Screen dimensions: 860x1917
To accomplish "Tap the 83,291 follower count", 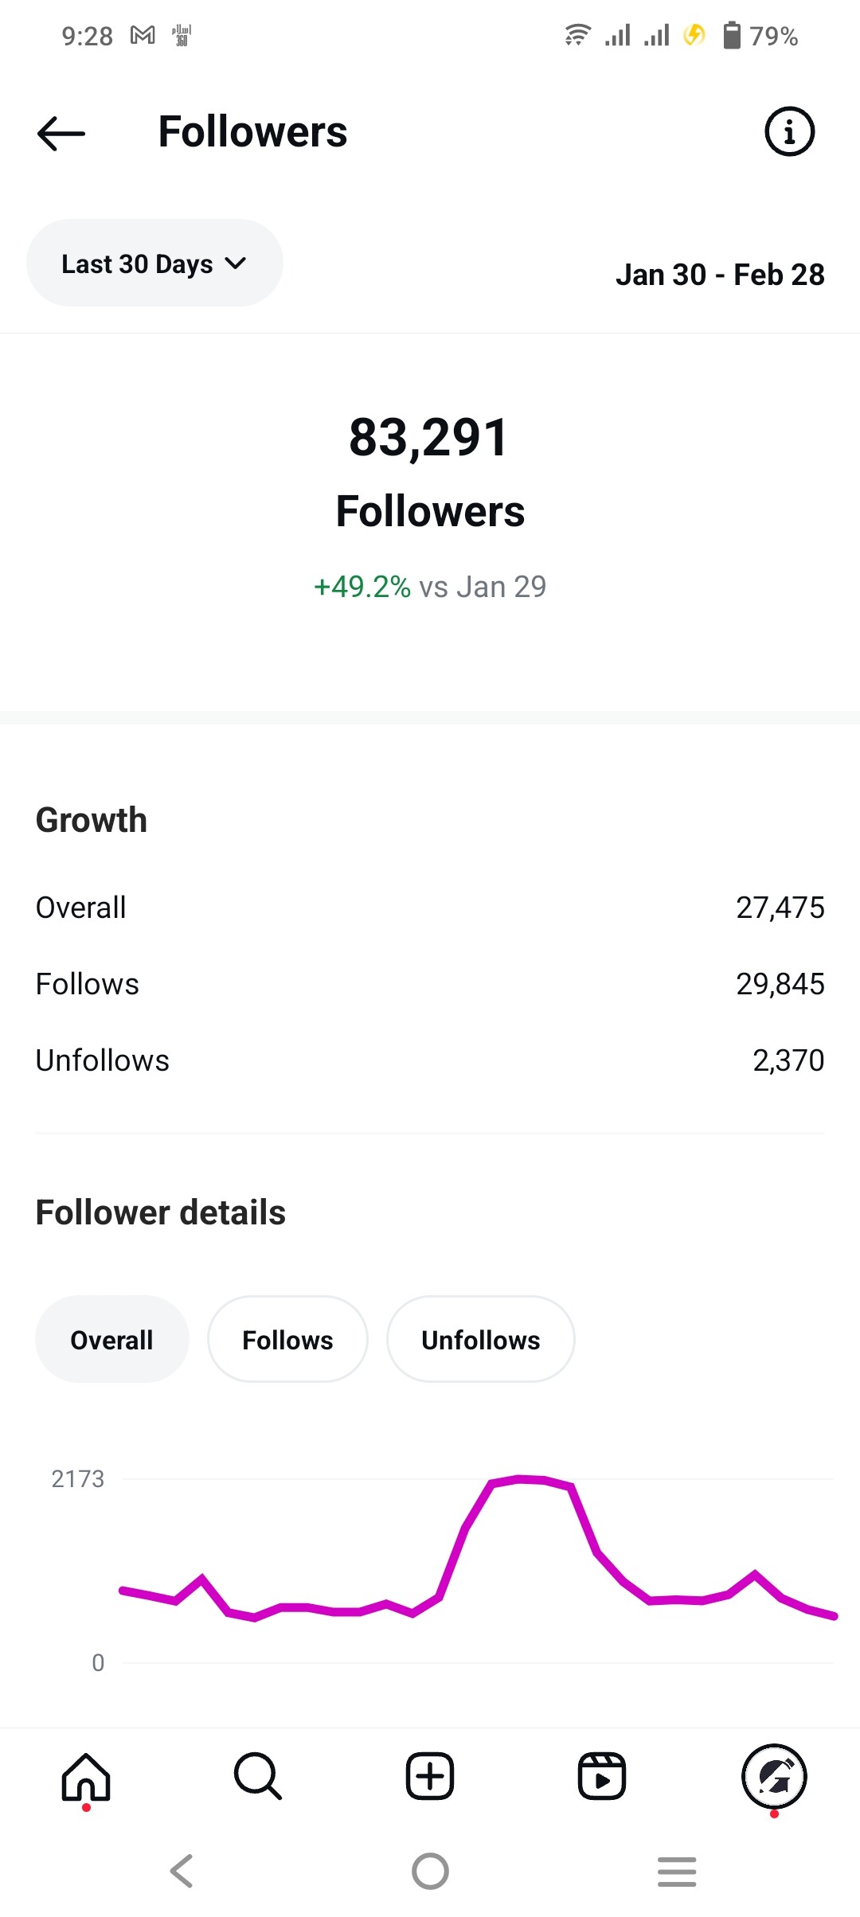I will 429,438.
